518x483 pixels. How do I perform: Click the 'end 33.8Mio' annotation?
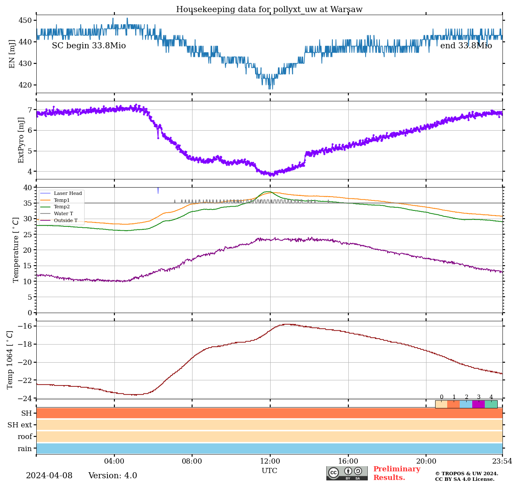466,46
